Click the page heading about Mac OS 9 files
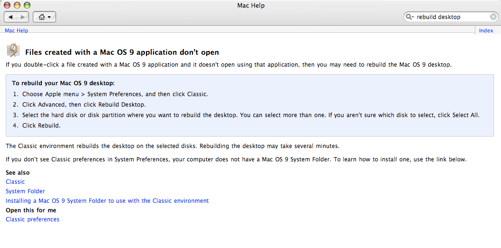This screenshot has height=248, width=501. (x=122, y=52)
